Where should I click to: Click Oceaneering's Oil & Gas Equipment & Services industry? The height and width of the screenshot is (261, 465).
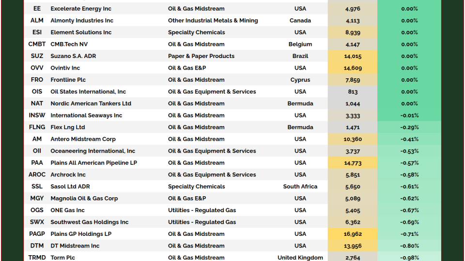click(x=212, y=151)
